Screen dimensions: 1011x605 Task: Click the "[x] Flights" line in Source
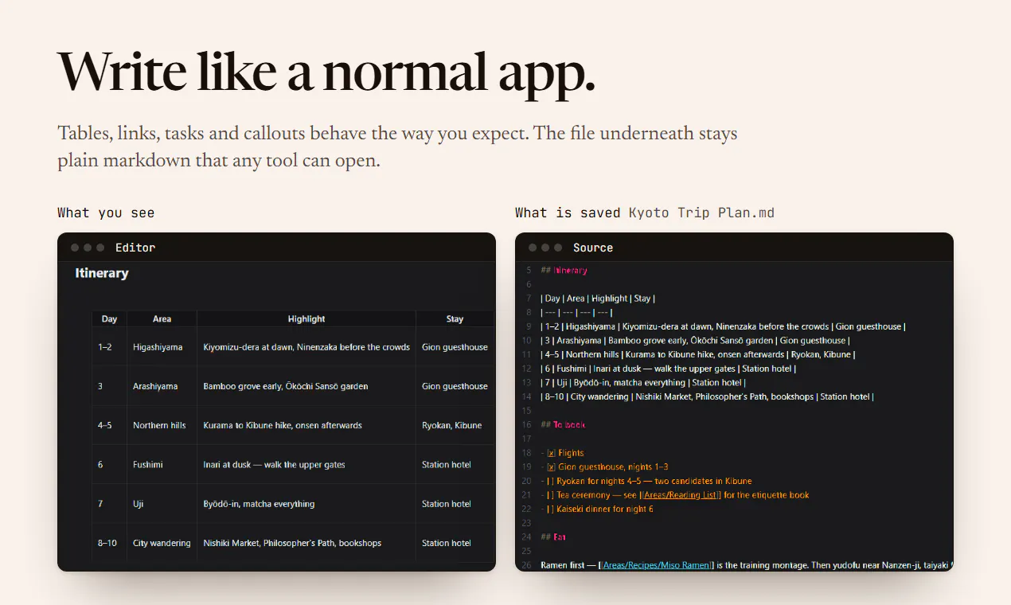(562, 453)
